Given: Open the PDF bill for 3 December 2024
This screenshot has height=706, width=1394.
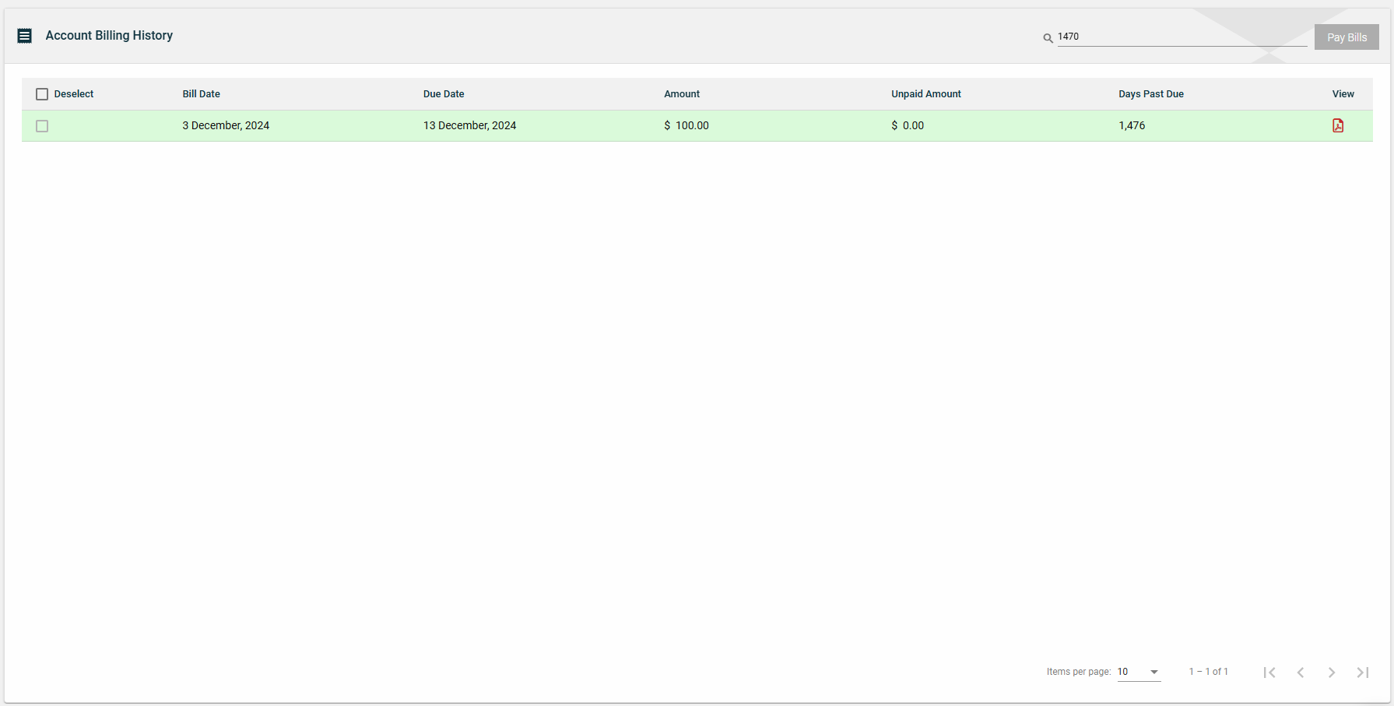Looking at the screenshot, I should [1339, 125].
